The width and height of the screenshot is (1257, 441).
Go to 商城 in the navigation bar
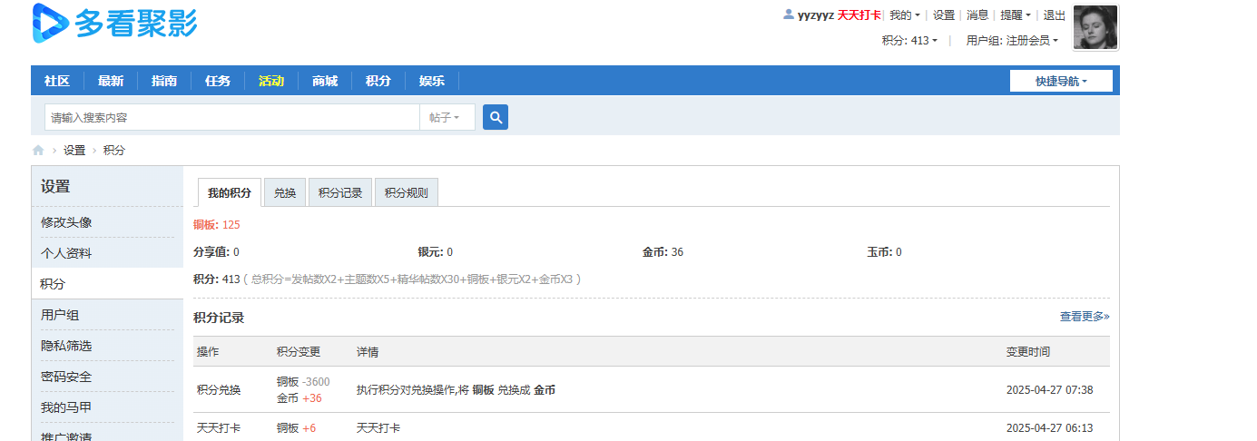(x=324, y=81)
